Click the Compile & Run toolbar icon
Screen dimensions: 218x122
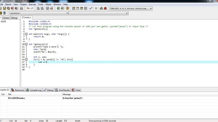[x=81, y=8]
